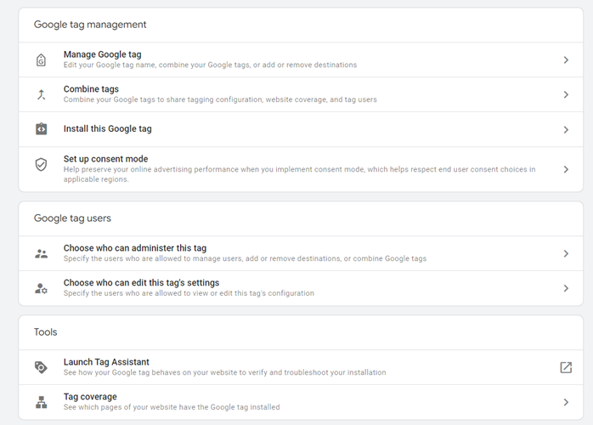The image size is (593, 425).
Task: Open the Manage Google tag title
Action: point(103,54)
